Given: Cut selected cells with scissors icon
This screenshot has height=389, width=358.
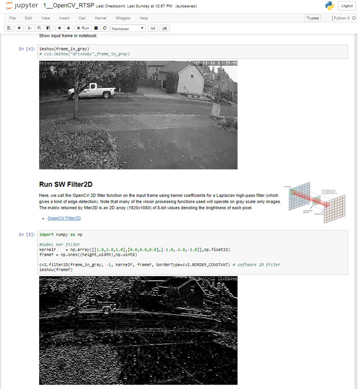Looking at the screenshot, I should (30, 28).
